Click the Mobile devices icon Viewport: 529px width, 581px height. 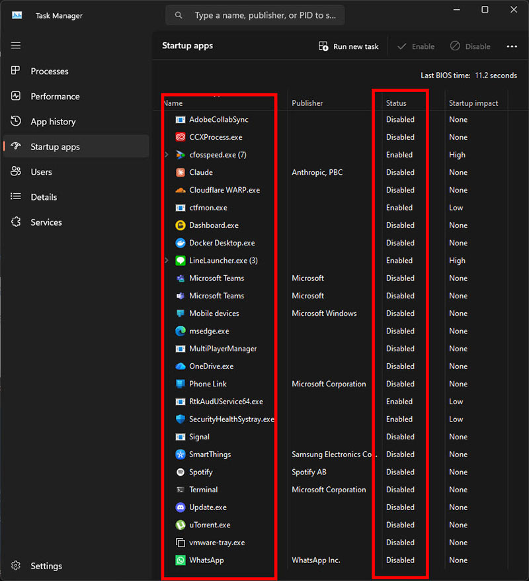(x=181, y=314)
